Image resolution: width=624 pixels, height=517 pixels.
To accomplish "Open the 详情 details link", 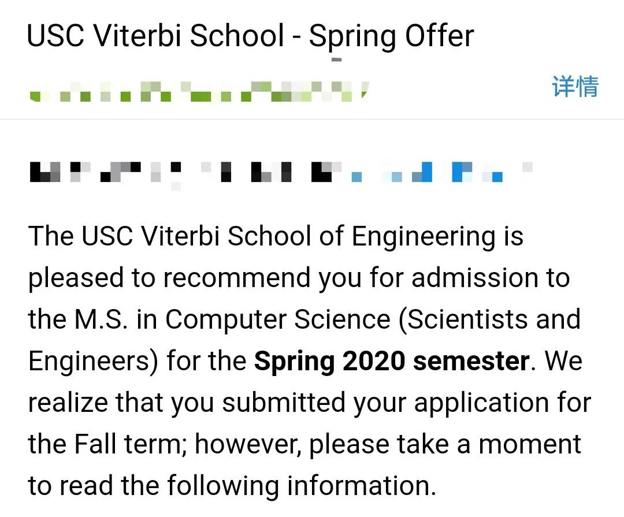I will (x=575, y=87).
